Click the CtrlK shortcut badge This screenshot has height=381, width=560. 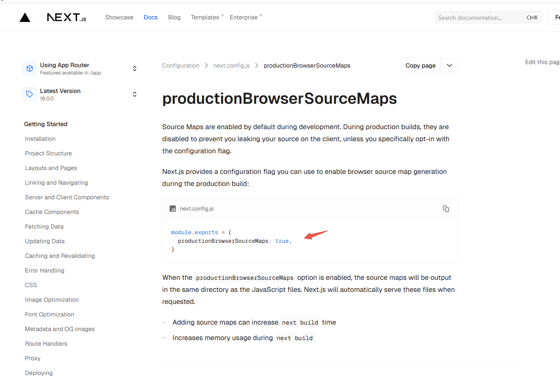532,18
